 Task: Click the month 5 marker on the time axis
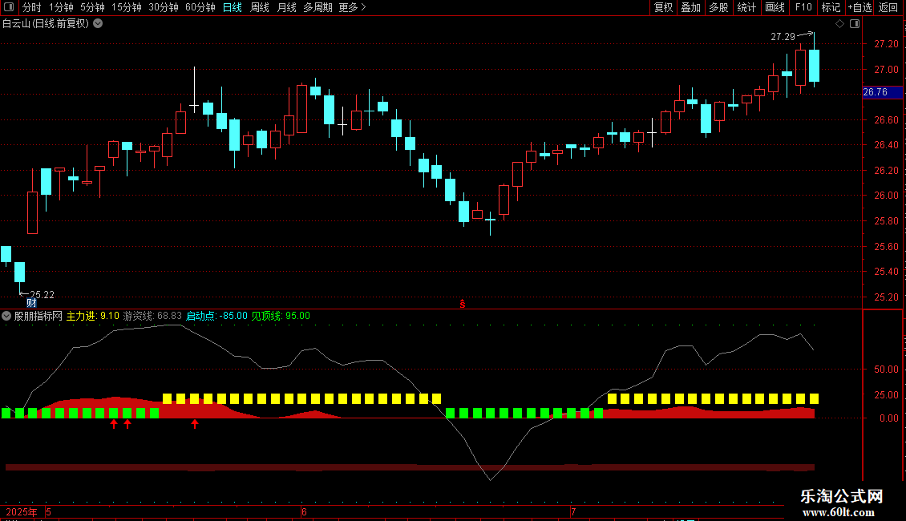point(49,511)
